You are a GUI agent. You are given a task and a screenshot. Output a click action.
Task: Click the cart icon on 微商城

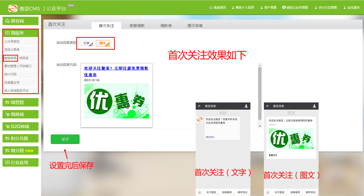pos(7,114)
